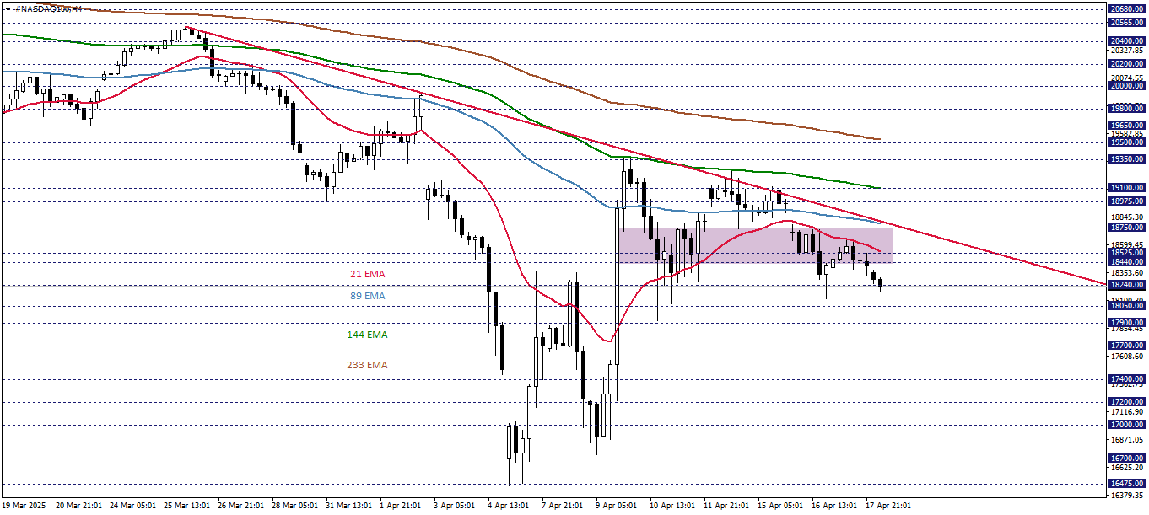Image resolution: width=1149 pixels, height=515 pixels.
Task: Click the 28 Mar 05:01 date label
Action: pyautogui.click(x=295, y=506)
